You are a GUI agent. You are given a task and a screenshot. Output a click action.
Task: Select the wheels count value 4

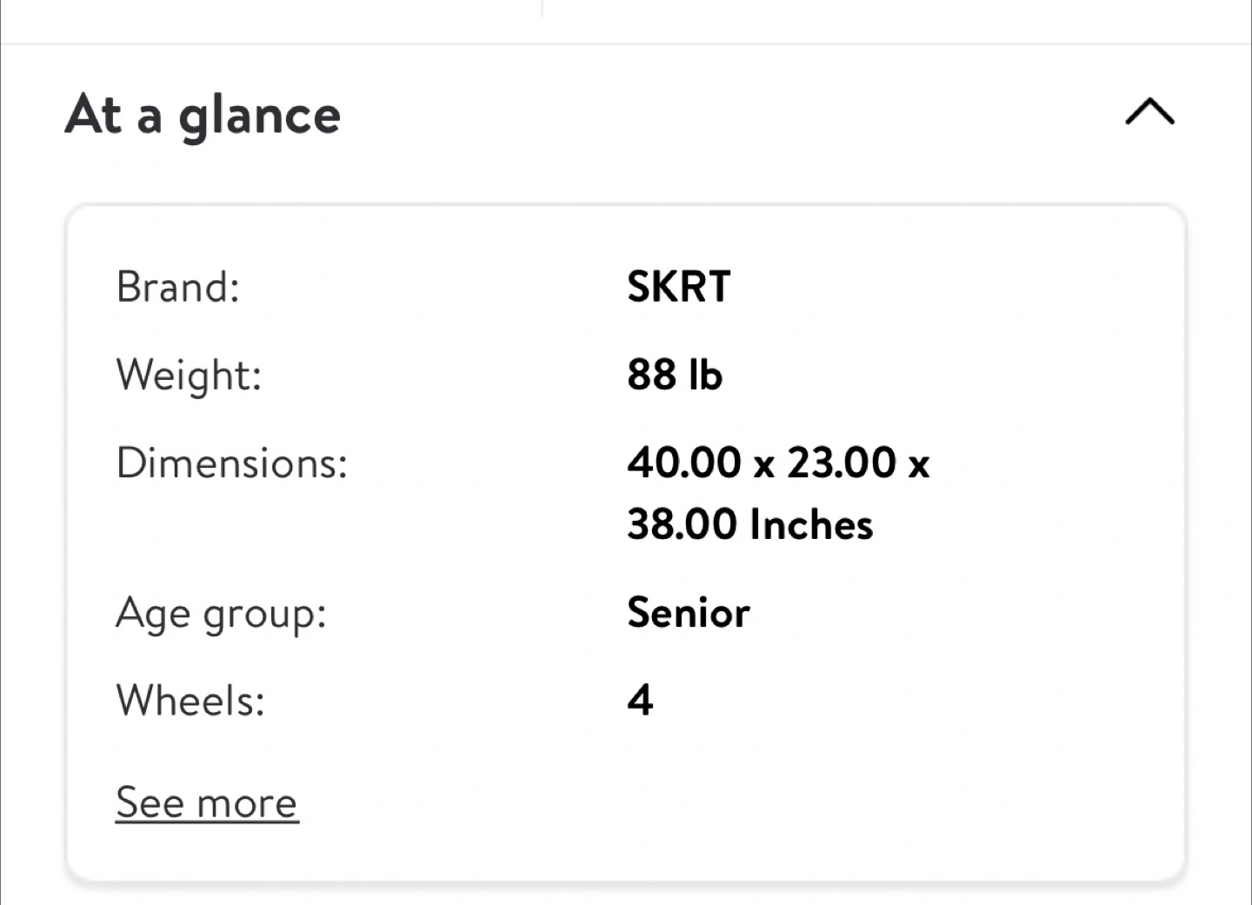[x=640, y=700]
